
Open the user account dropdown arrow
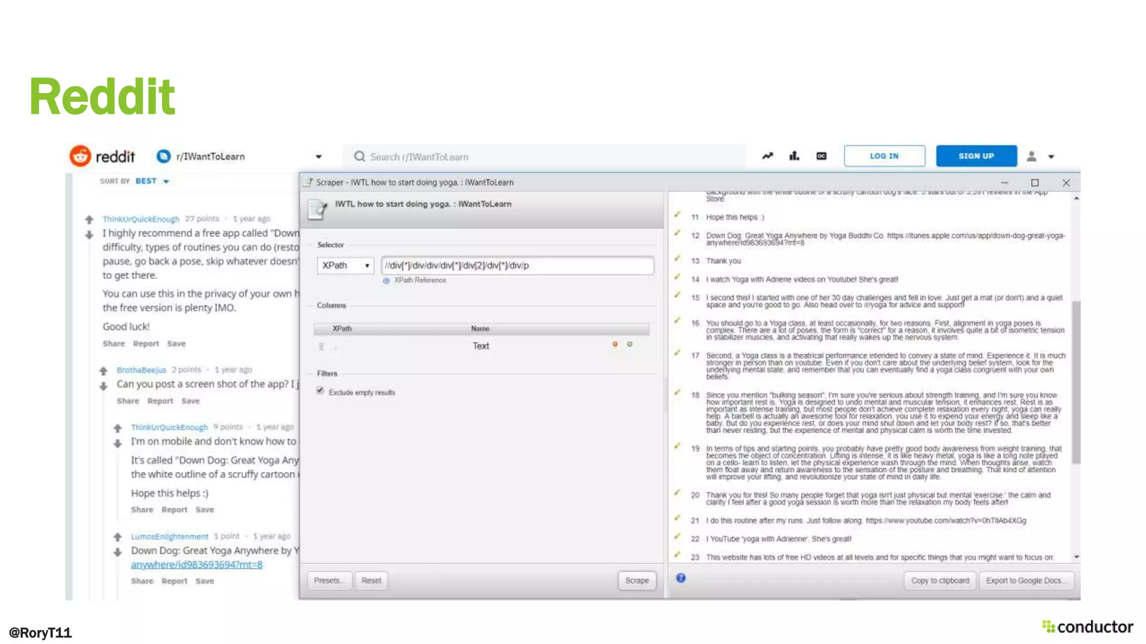pyautogui.click(x=1051, y=157)
